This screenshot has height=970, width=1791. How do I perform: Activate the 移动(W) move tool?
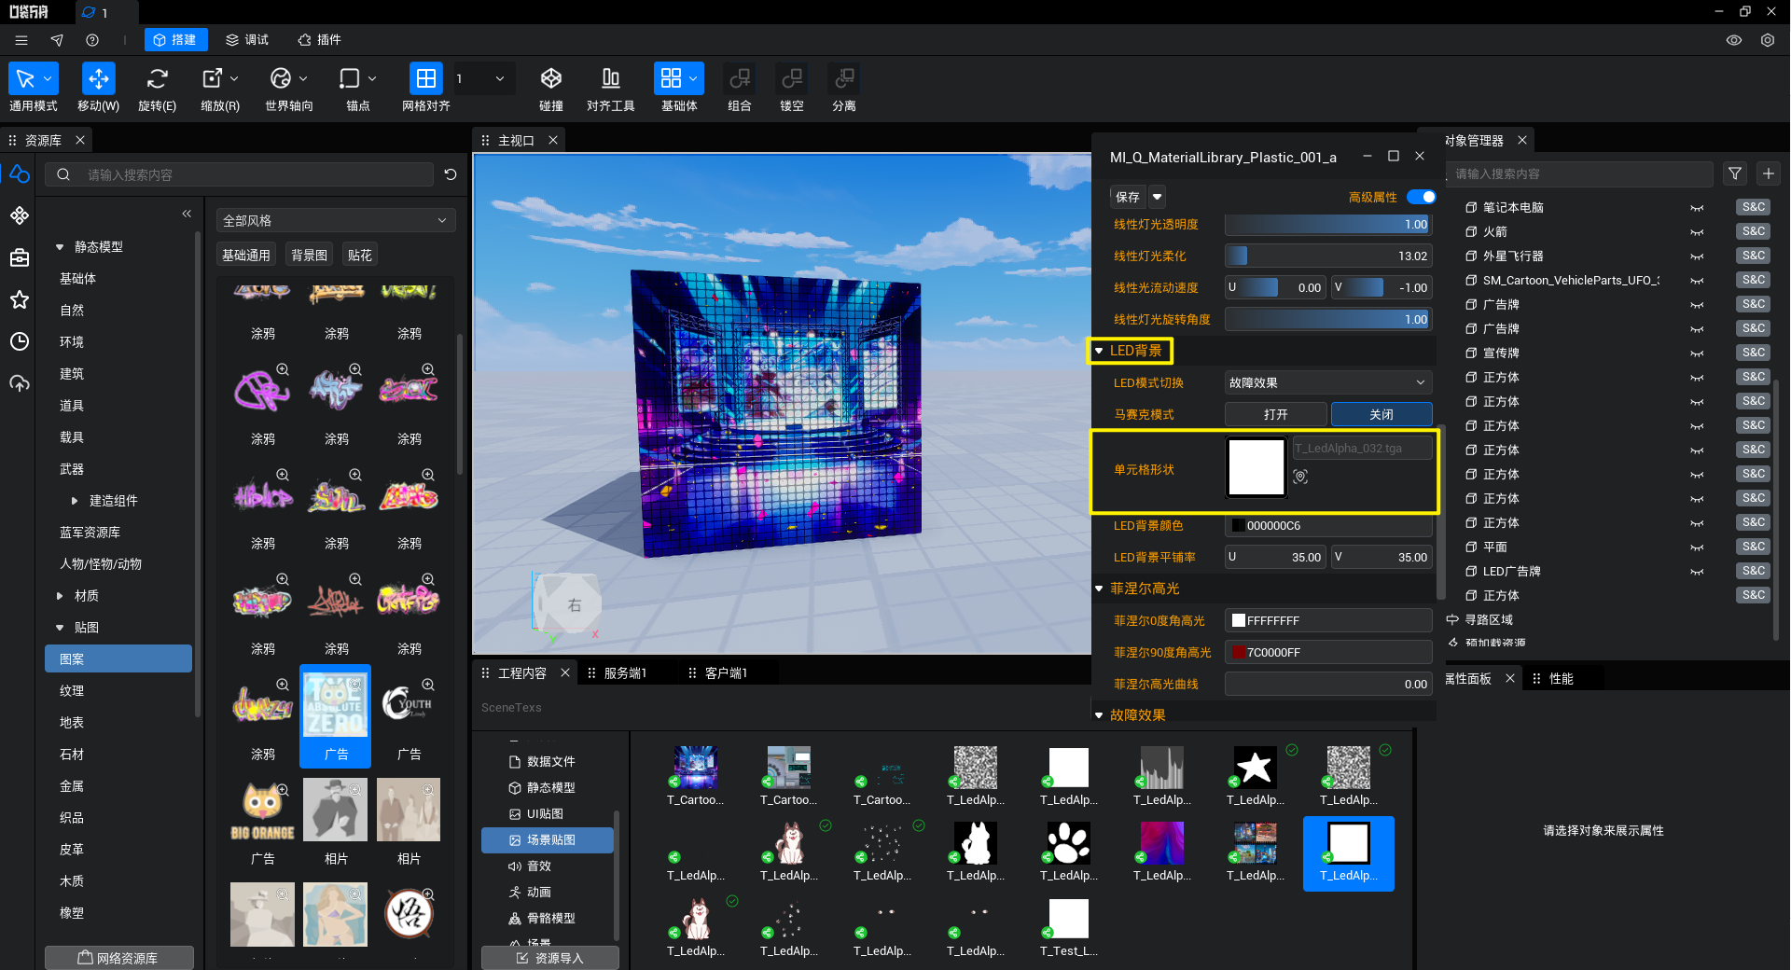point(98,79)
